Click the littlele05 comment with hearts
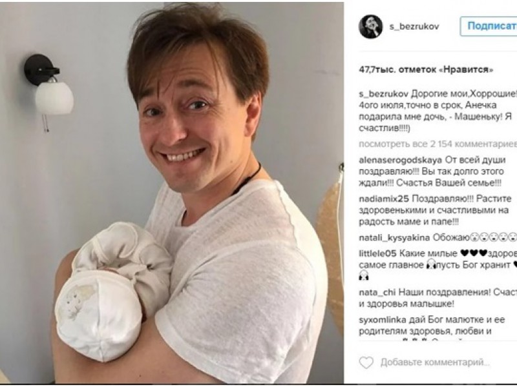This screenshot has width=517, height=387. click(438, 265)
